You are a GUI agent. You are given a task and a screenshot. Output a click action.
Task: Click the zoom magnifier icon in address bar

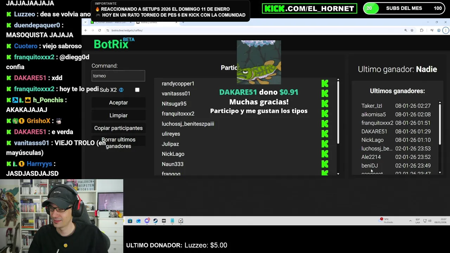[x=406, y=31]
